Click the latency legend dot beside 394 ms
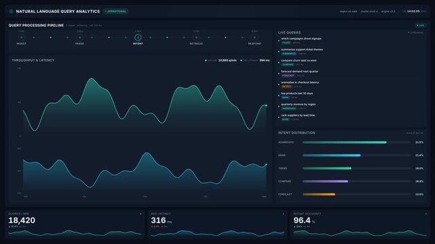This screenshot has width=435, height=244. (241, 60)
